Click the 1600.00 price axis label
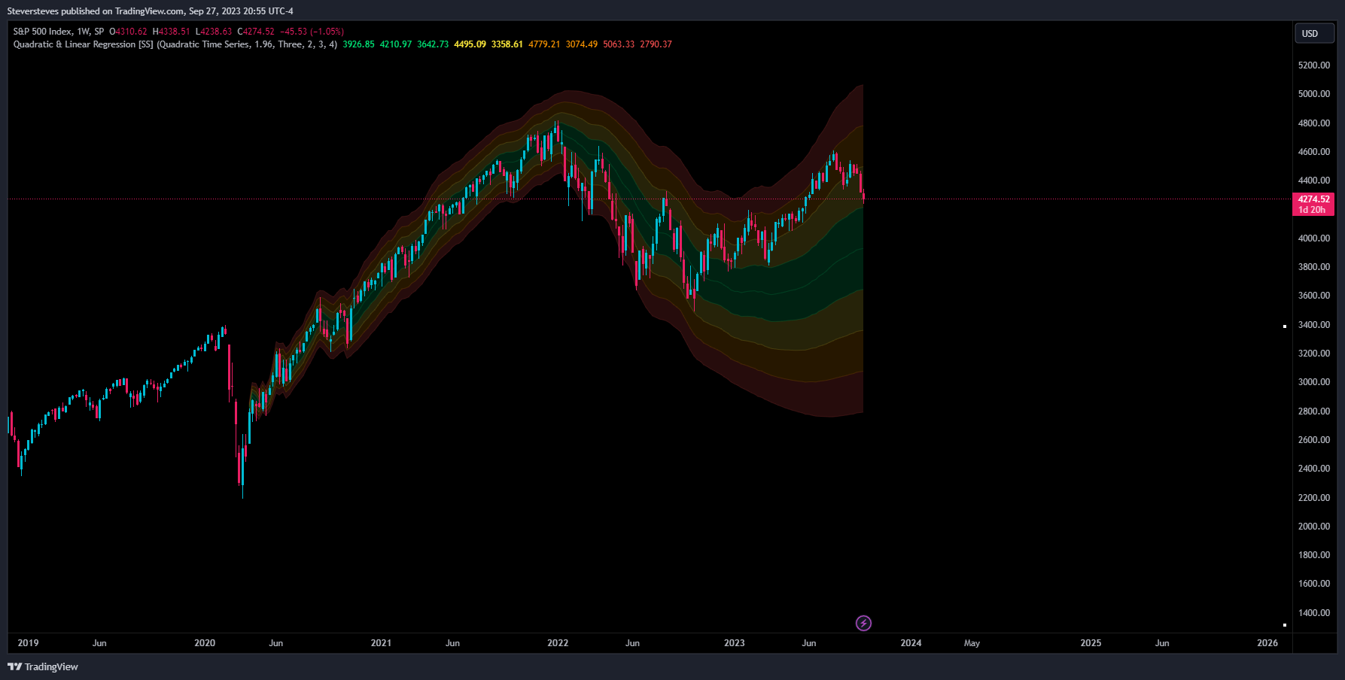Screen dimensions: 1345x680 click(1314, 584)
